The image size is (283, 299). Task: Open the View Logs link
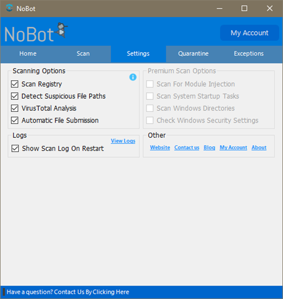(123, 141)
